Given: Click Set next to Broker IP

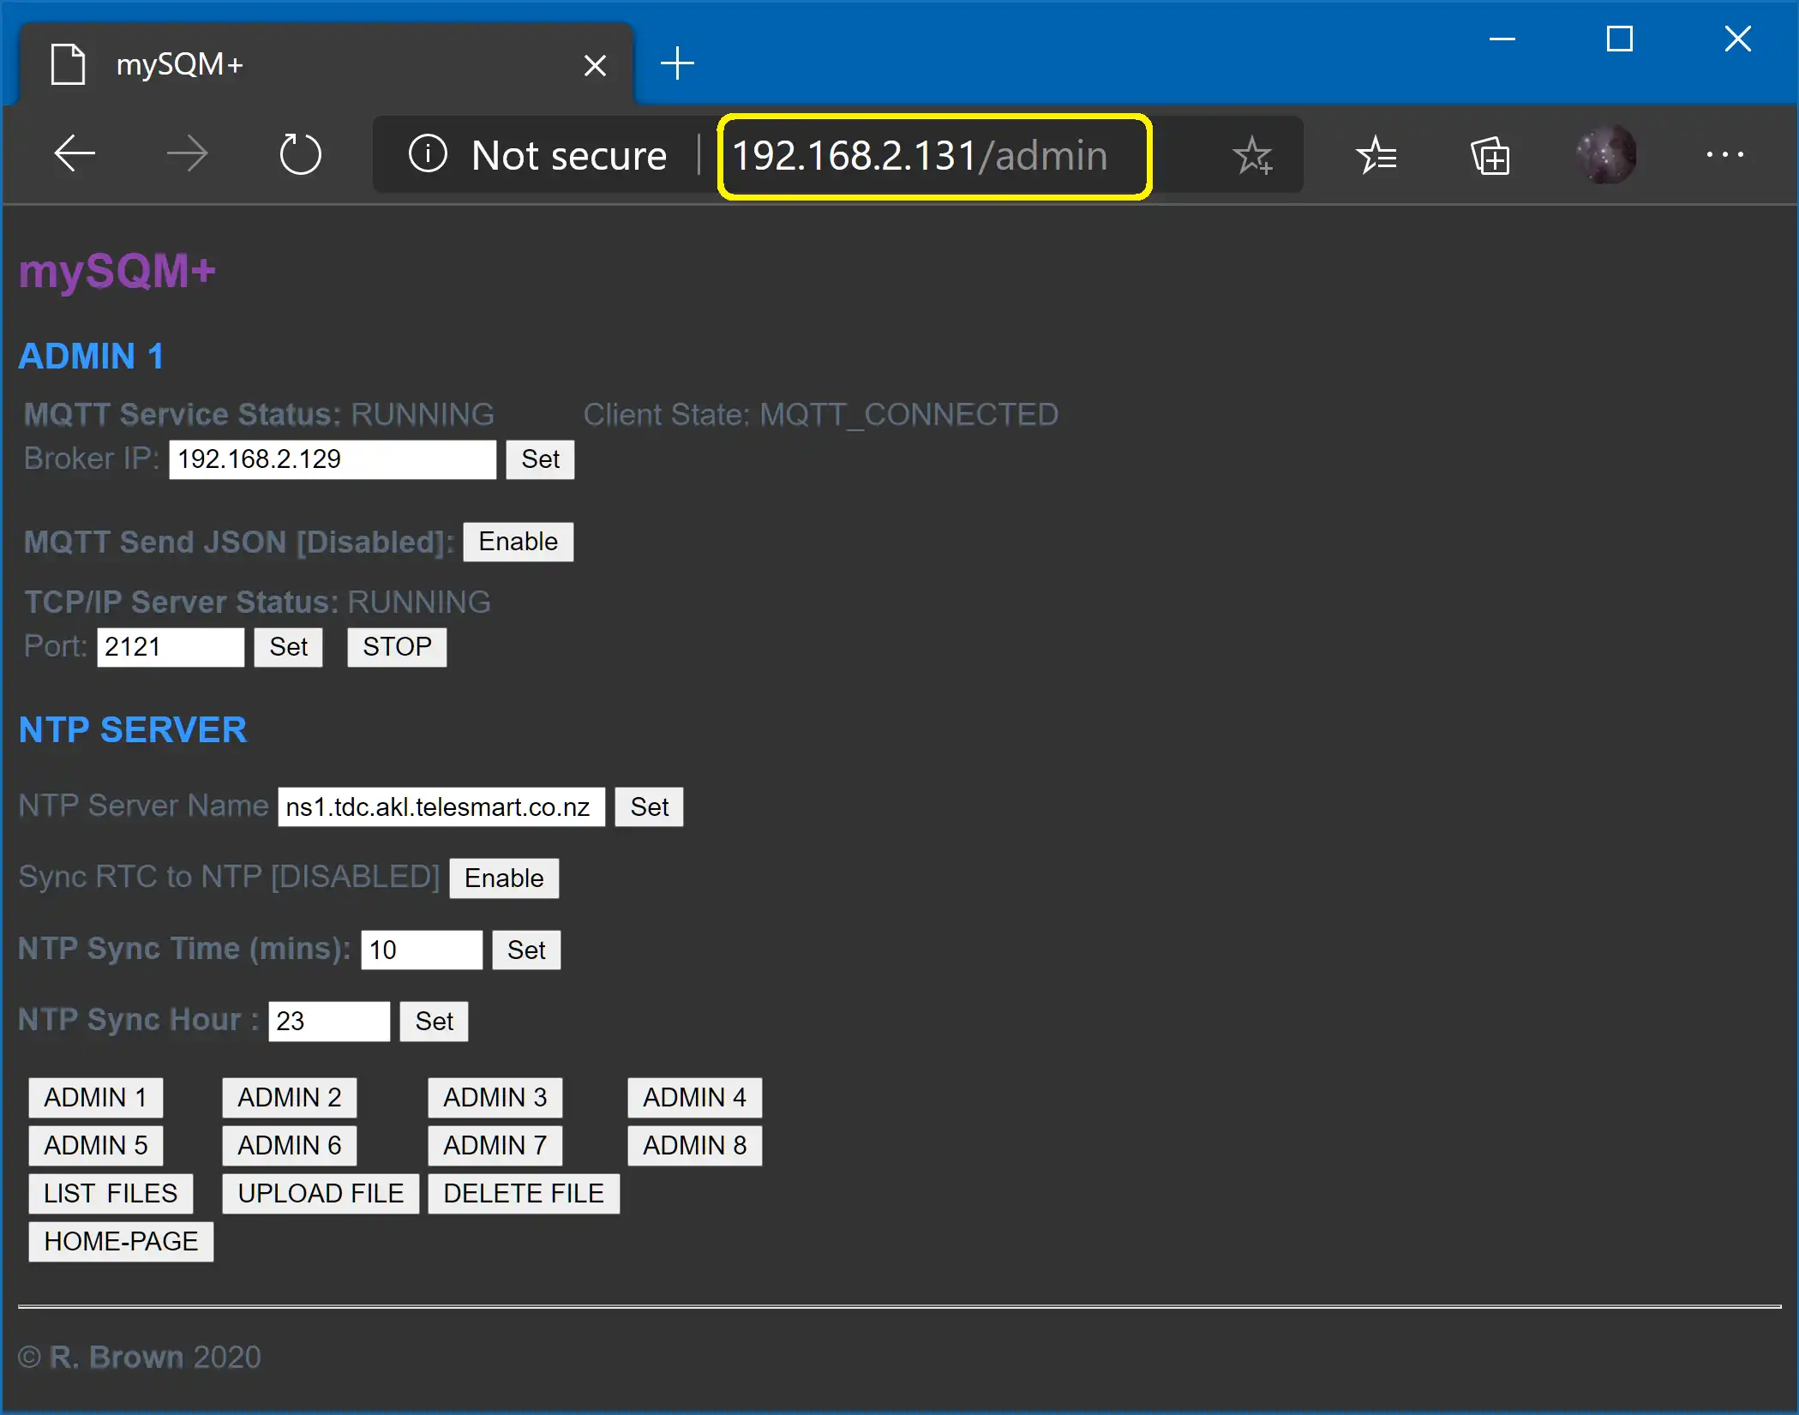Looking at the screenshot, I should [540, 459].
